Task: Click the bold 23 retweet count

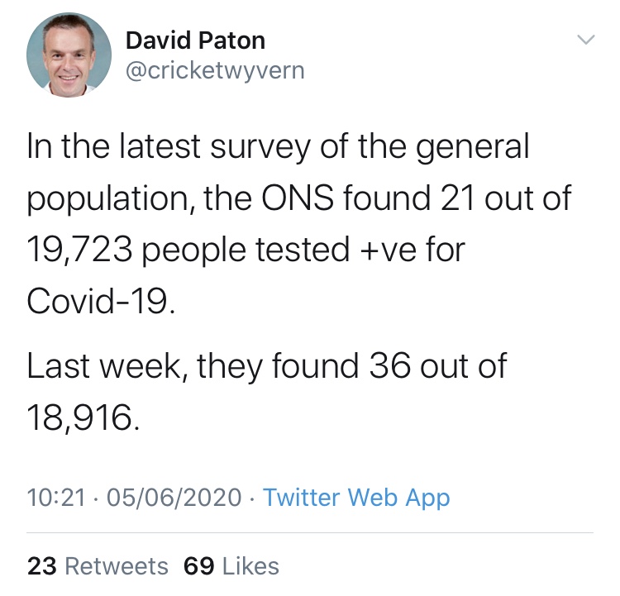Action: 42,566
